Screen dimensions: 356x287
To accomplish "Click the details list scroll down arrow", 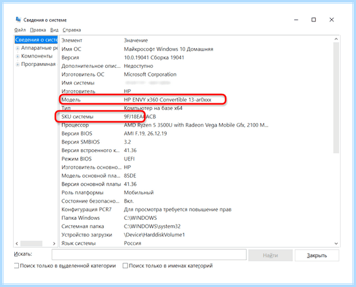I will point(336,244).
